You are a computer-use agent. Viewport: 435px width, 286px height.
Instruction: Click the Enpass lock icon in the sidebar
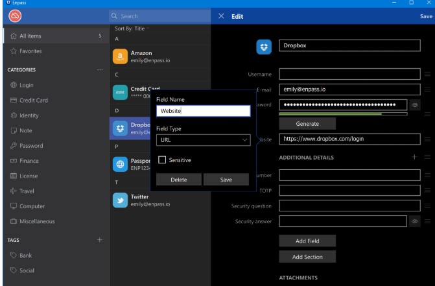click(x=15, y=16)
